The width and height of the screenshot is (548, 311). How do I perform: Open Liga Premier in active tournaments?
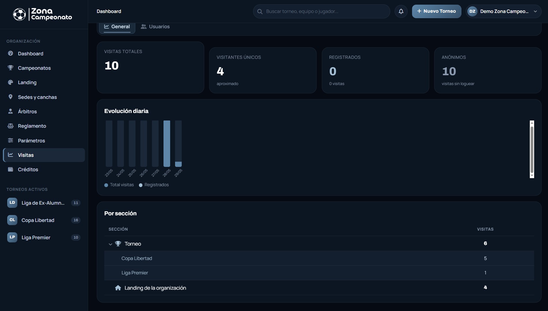44,238
